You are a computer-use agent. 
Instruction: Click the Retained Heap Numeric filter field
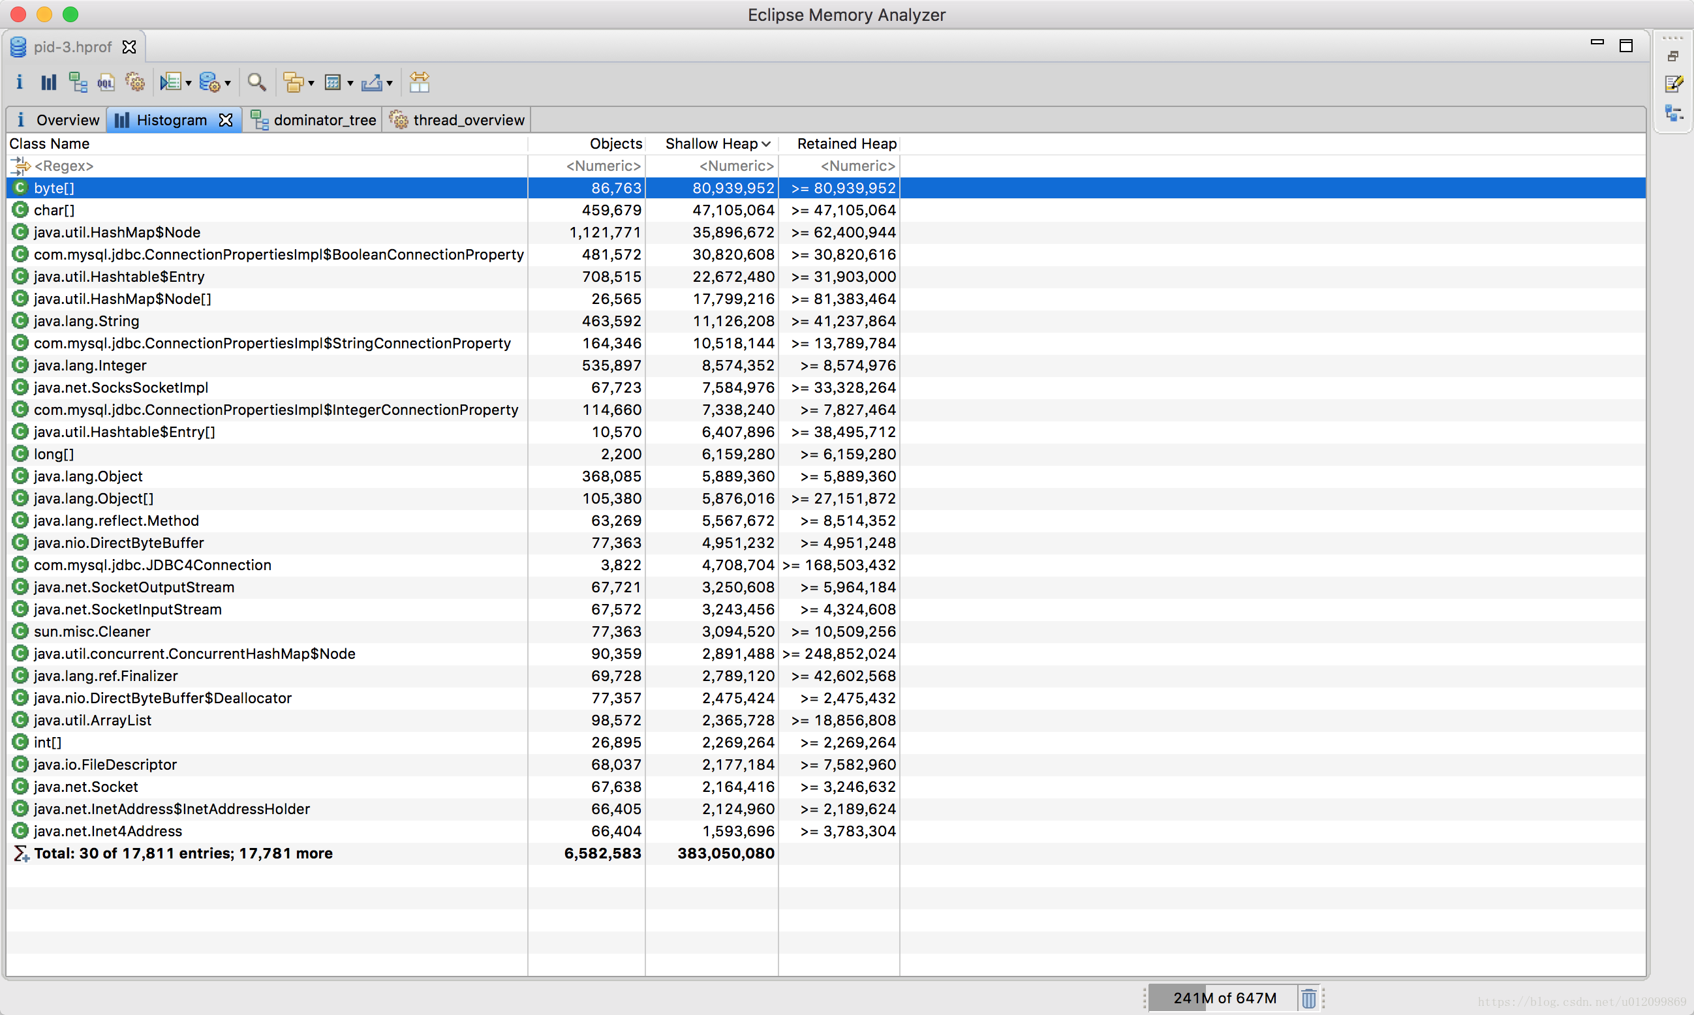(x=839, y=166)
